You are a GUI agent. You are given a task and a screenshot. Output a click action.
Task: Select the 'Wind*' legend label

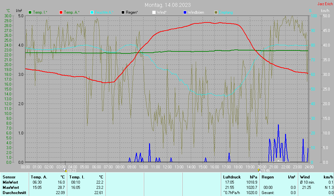[162, 13]
